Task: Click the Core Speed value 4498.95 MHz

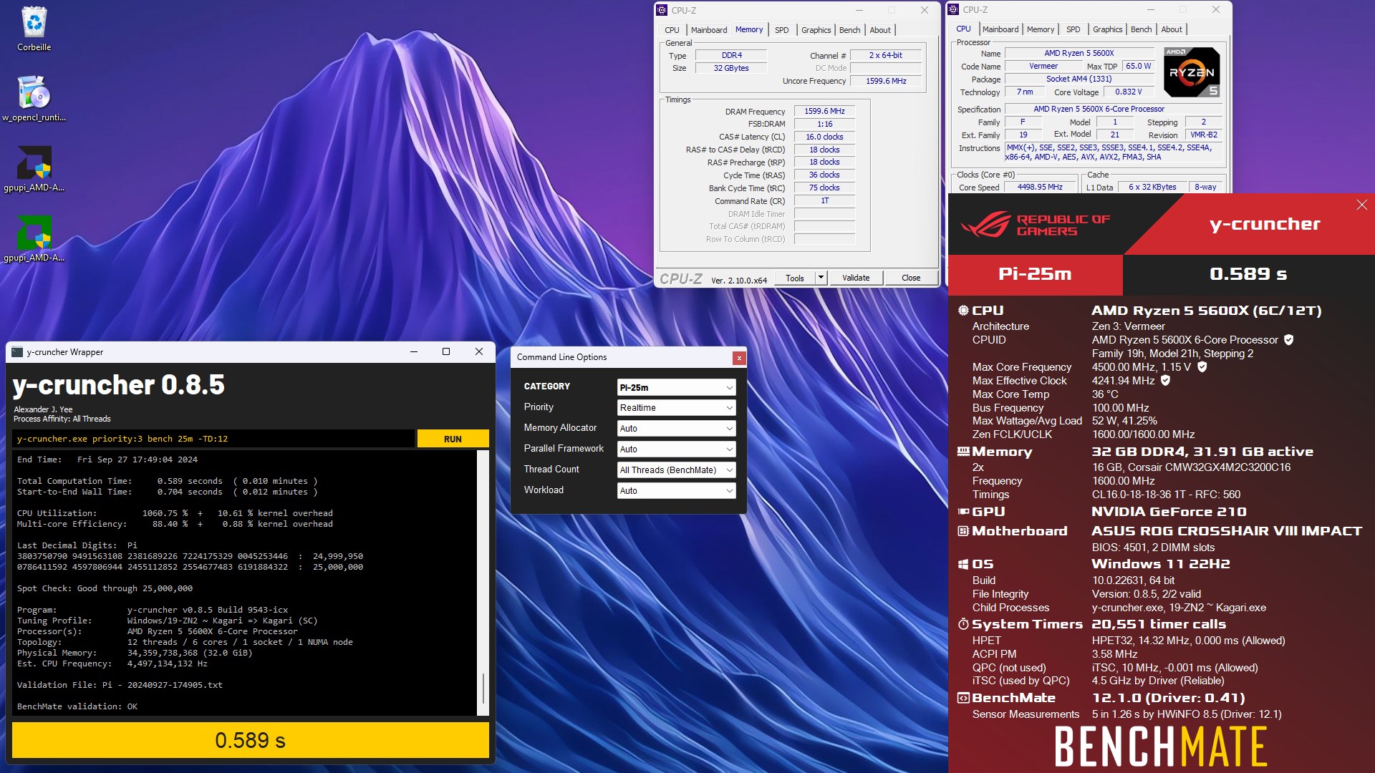Action: 1040,187
